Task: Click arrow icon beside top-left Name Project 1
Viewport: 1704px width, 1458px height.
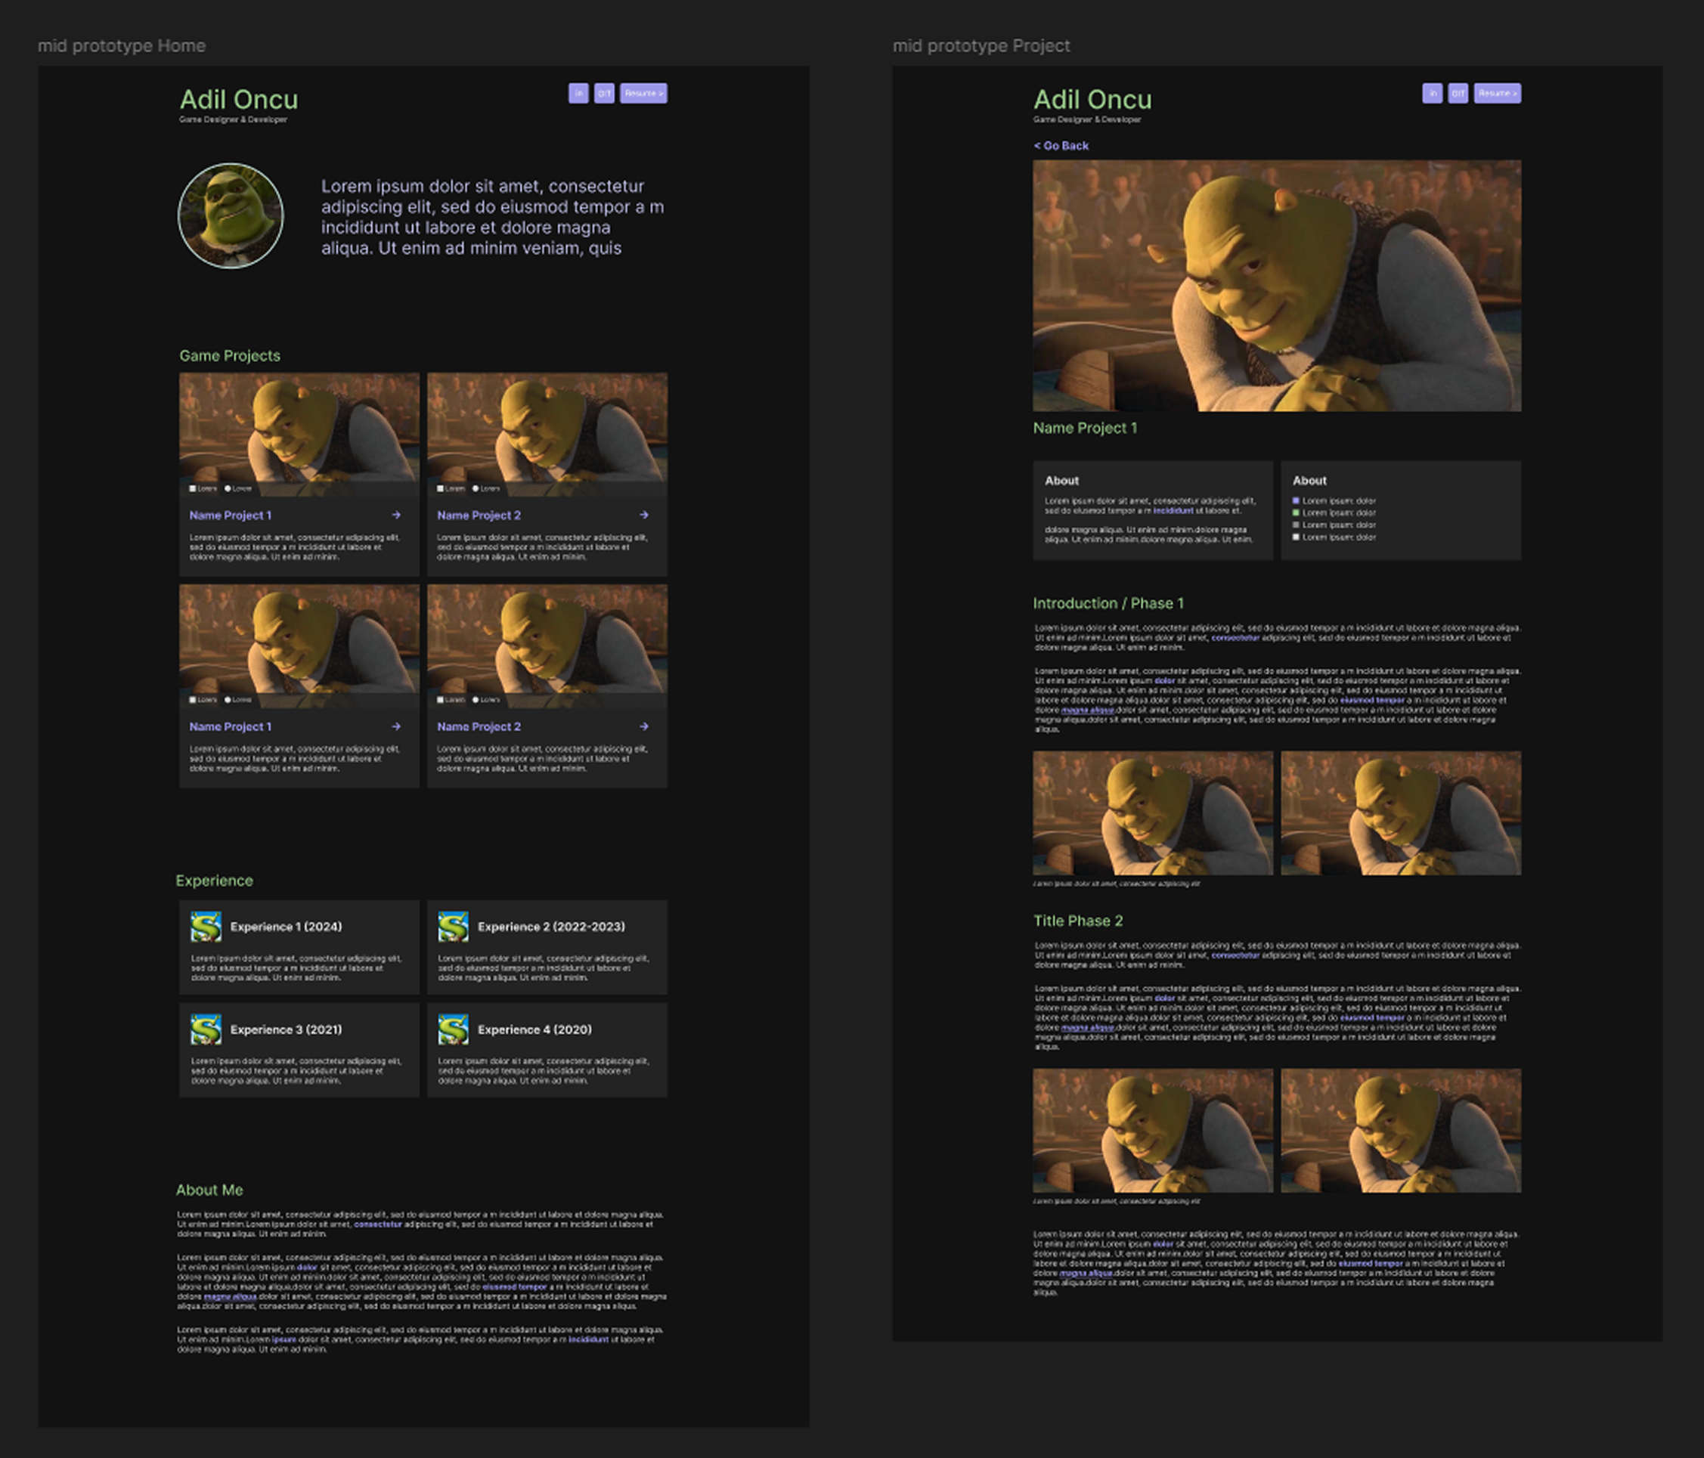Action: click(396, 515)
